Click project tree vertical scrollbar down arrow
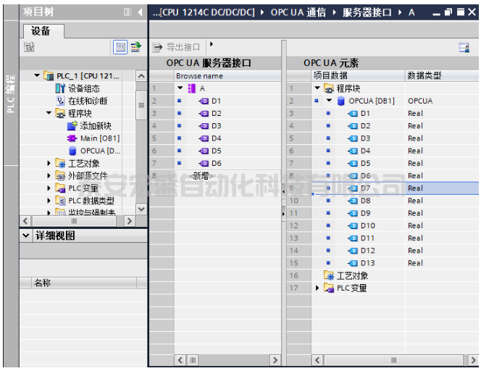Viewport: 481px width, 371px height. click(x=141, y=209)
